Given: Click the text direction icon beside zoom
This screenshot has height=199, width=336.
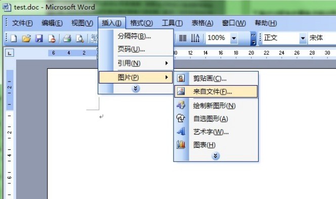Looking at the screenshot, I should (195, 38).
